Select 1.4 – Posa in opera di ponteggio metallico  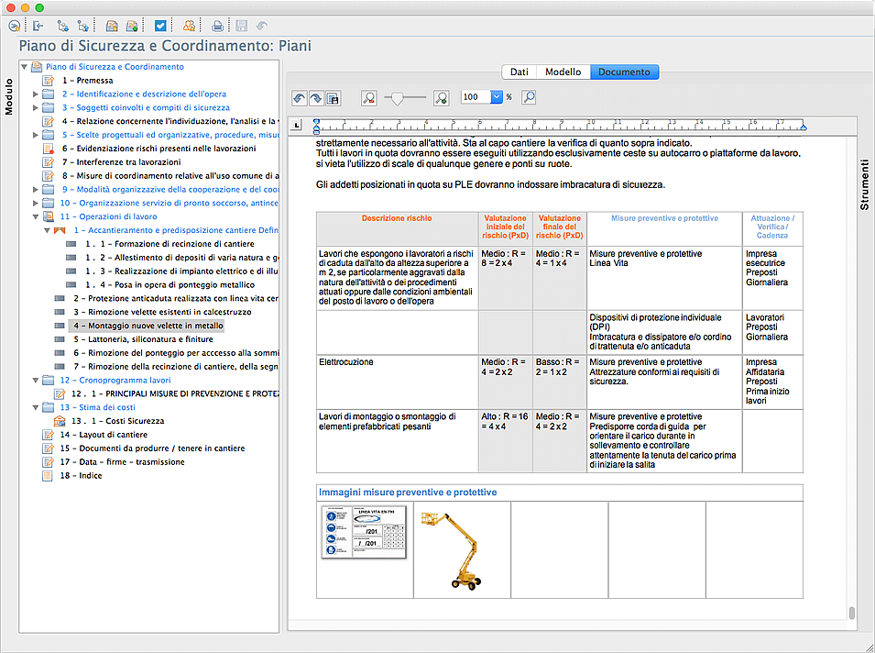coord(170,285)
